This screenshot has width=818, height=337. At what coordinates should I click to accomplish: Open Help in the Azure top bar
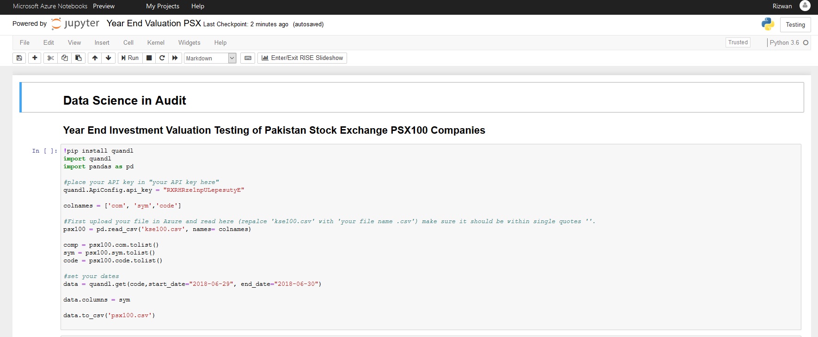198,6
